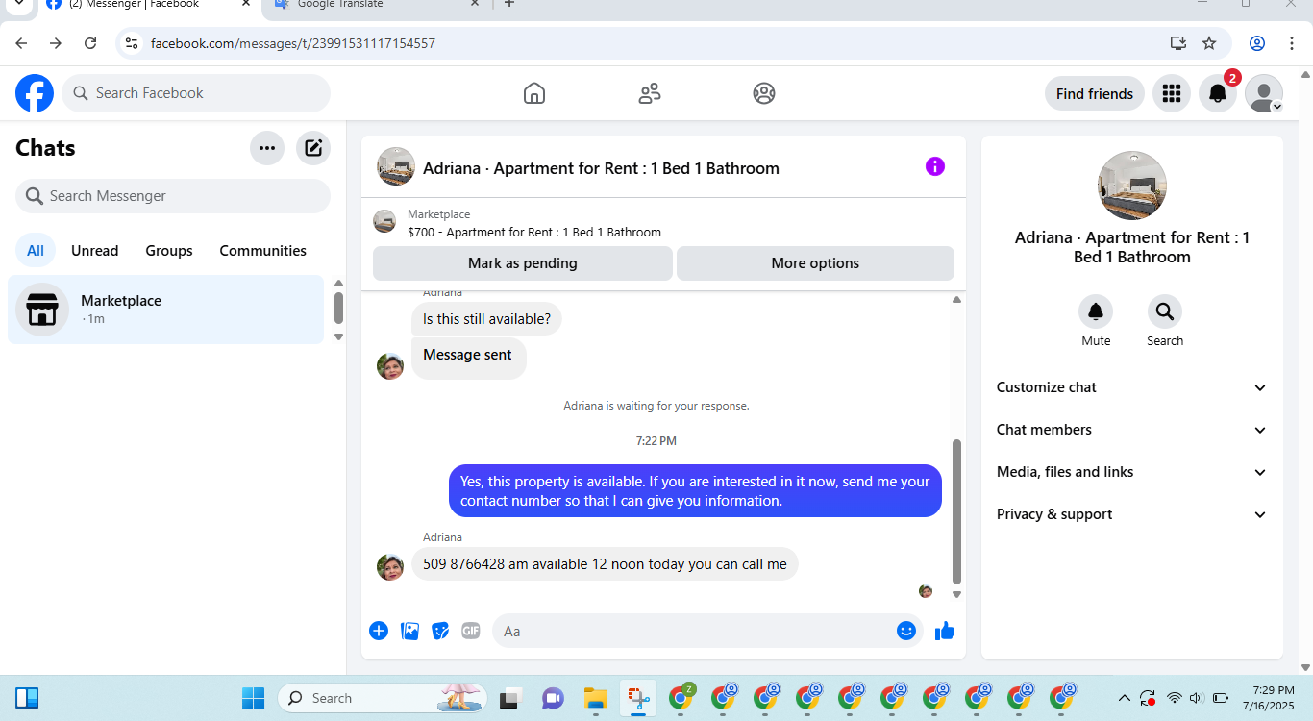The height and width of the screenshot is (721, 1313).
Task: Mute the conversation using the bell icon
Action: (x=1096, y=311)
